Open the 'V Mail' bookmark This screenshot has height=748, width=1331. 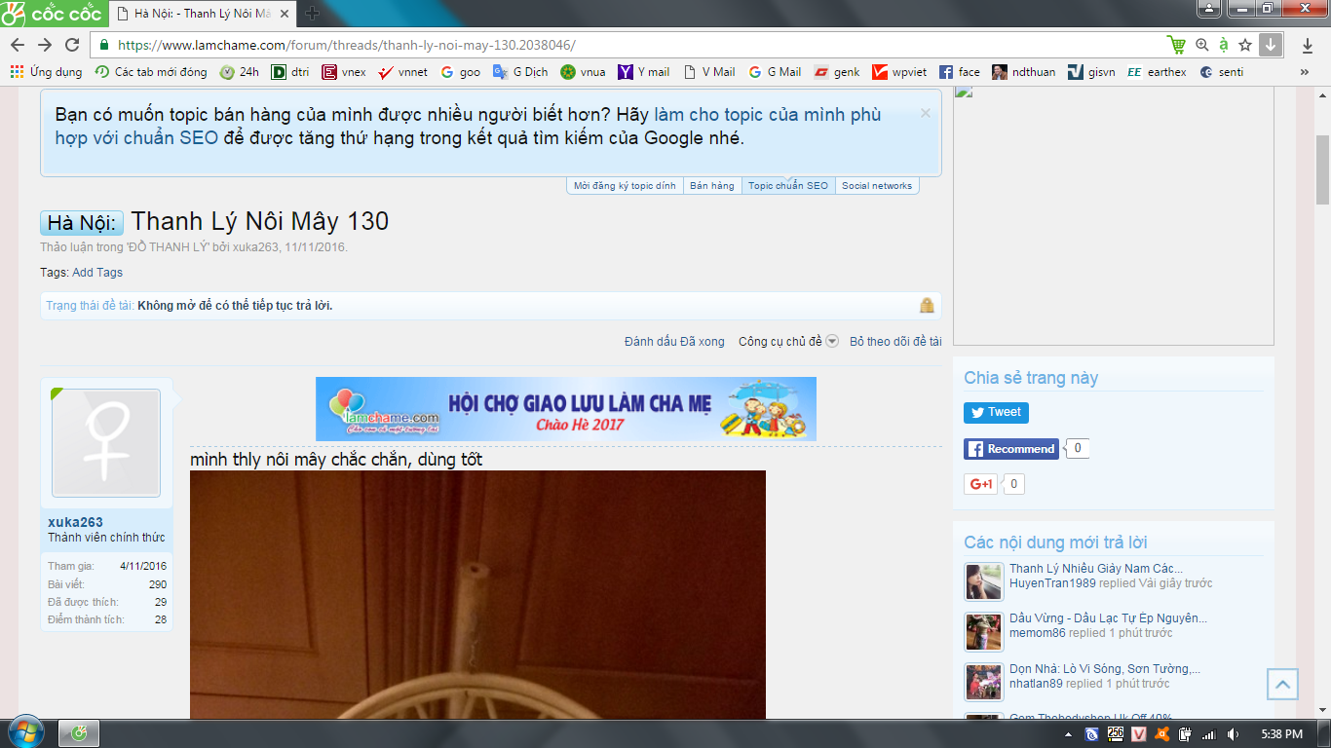coord(709,72)
